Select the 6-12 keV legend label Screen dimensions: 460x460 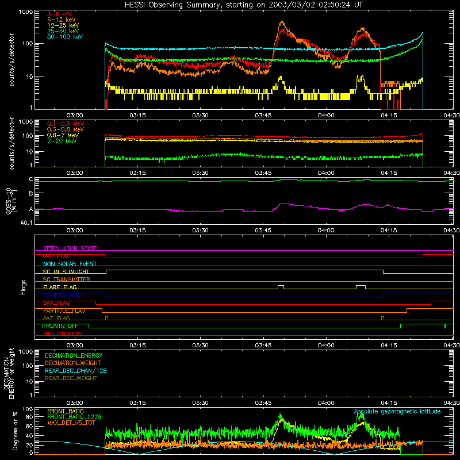[61, 20]
